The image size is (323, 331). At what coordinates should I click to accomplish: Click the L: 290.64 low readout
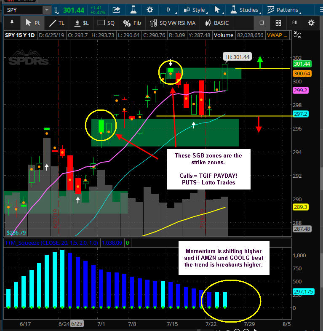pyautogui.click(x=128, y=35)
